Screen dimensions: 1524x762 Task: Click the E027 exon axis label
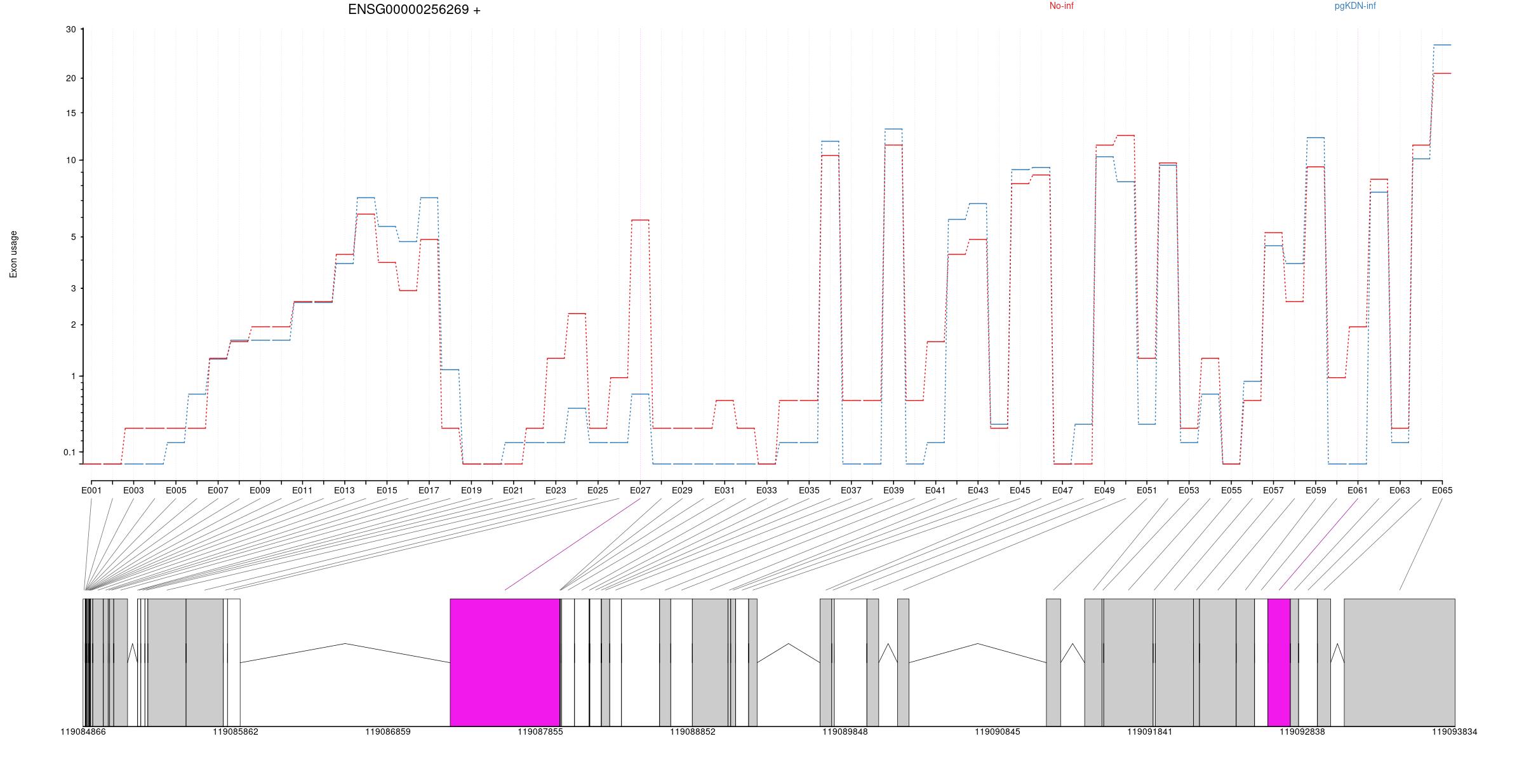[x=640, y=491]
